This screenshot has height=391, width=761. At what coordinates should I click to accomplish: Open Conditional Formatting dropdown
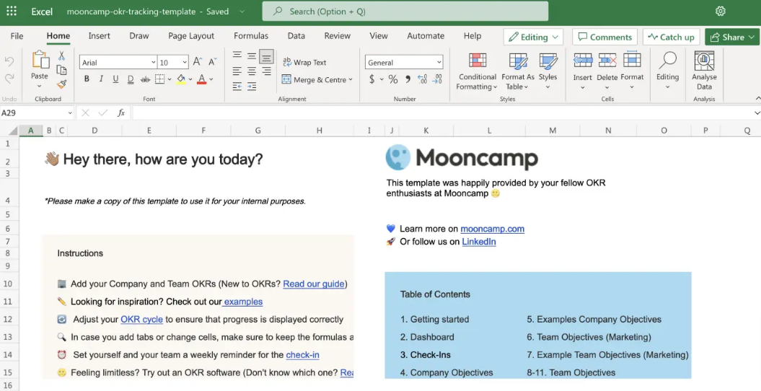(478, 71)
